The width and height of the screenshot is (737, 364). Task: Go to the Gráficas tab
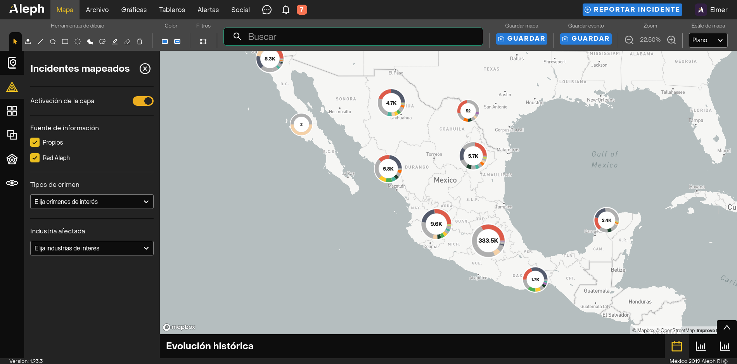tap(134, 10)
